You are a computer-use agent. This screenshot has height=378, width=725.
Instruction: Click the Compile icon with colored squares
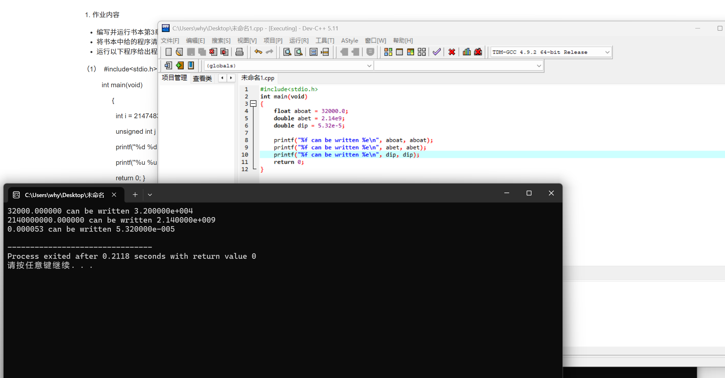click(388, 52)
